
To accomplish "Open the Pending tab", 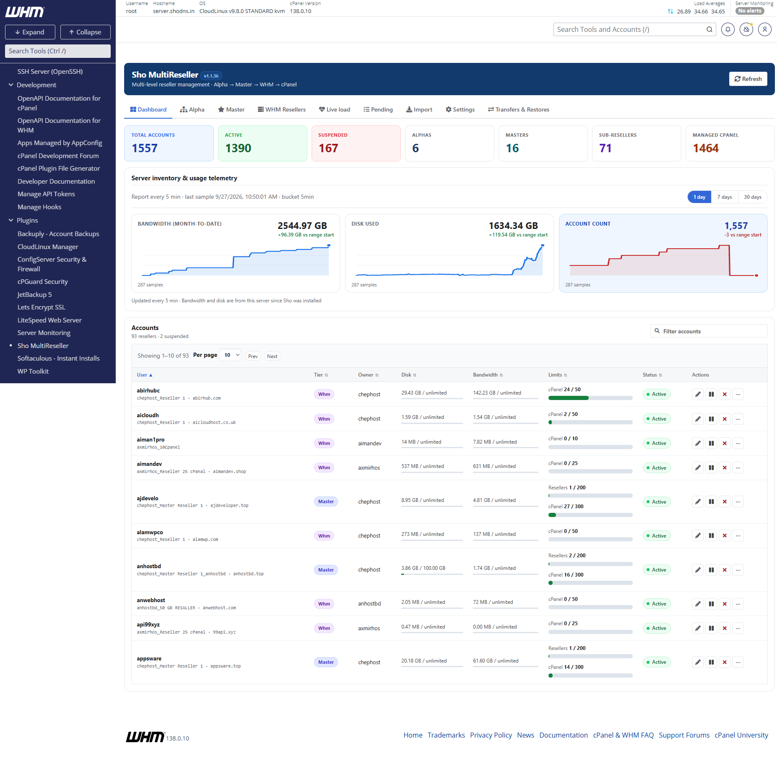I will [x=378, y=109].
